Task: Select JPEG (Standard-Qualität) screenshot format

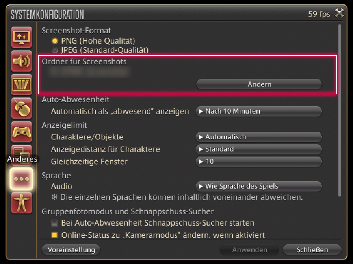Action: 55,50
